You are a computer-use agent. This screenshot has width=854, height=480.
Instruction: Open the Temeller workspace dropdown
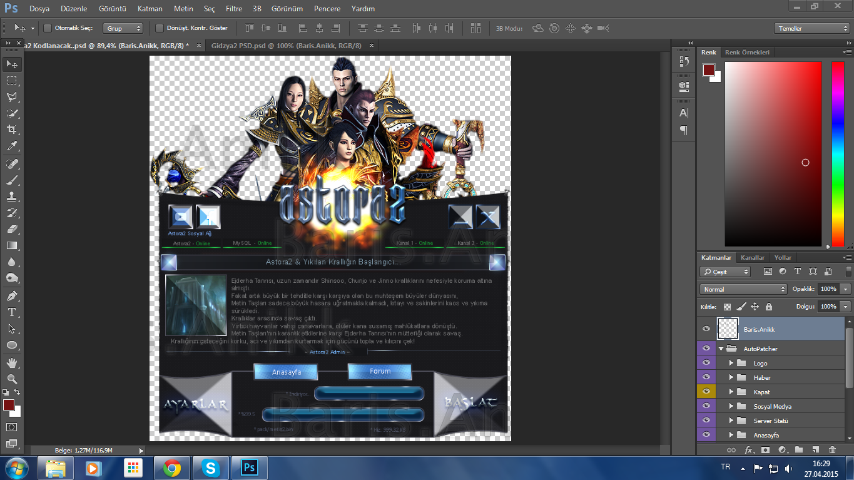pos(811,28)
